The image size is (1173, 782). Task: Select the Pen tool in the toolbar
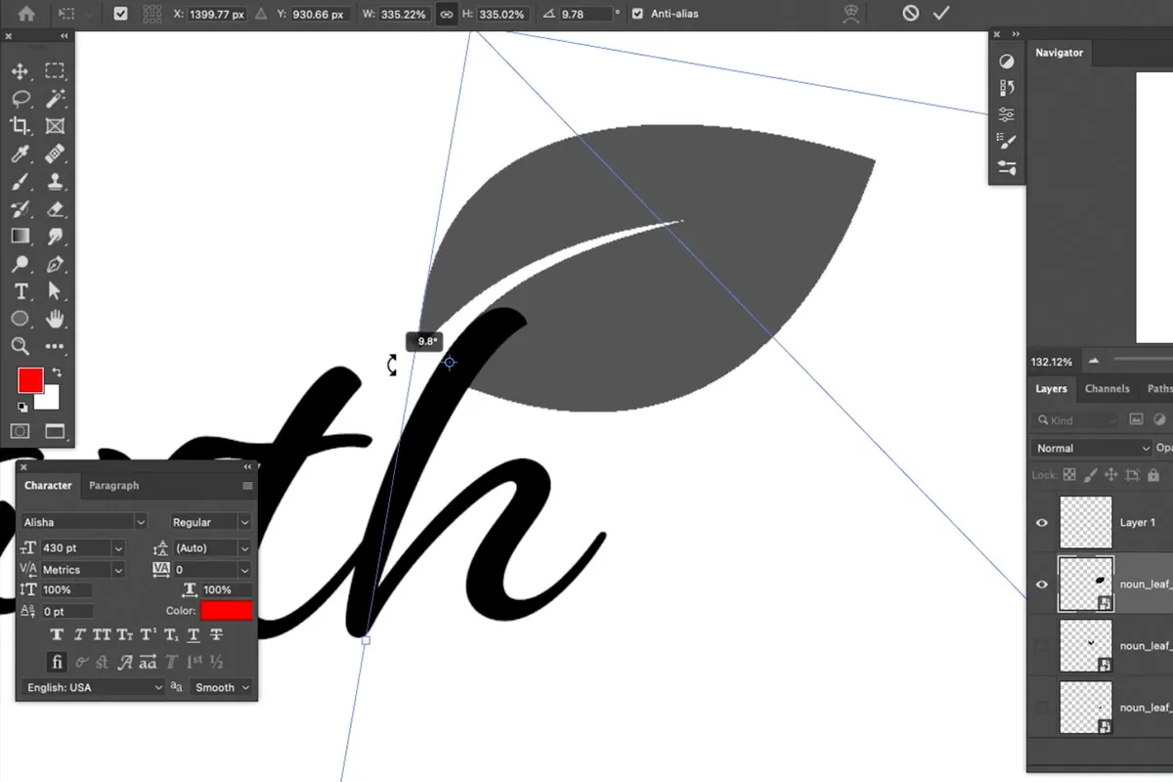[56, 264]
